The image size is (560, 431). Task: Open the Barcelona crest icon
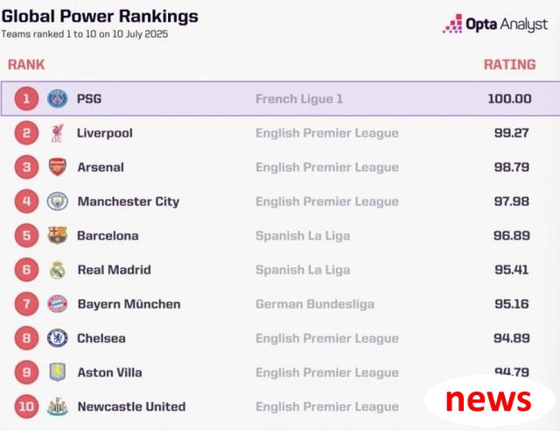coord(57,236)
